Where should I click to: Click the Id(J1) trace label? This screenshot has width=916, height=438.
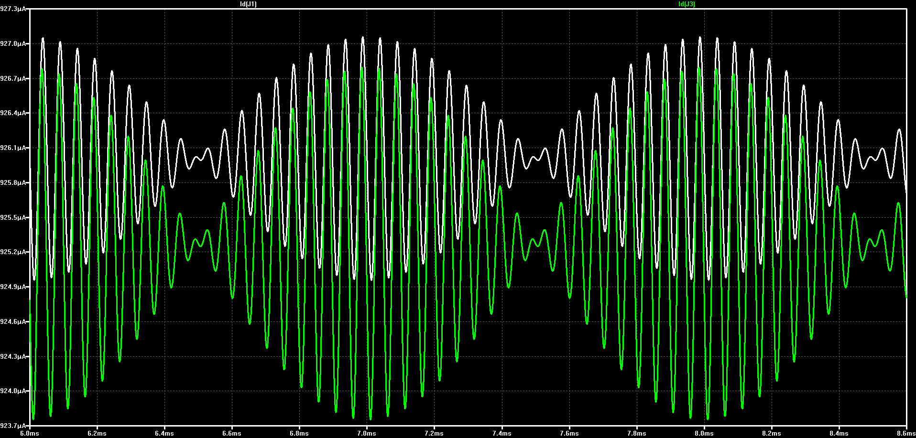pyautogui.click(x=248, y=4)
